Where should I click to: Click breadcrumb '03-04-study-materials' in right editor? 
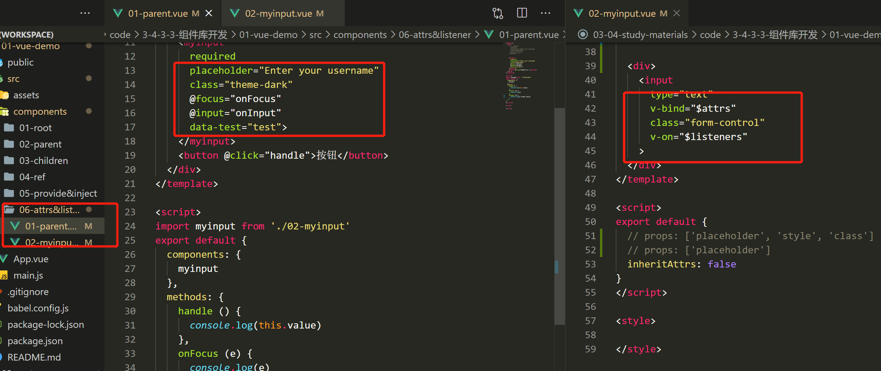[x=640, y=35]
